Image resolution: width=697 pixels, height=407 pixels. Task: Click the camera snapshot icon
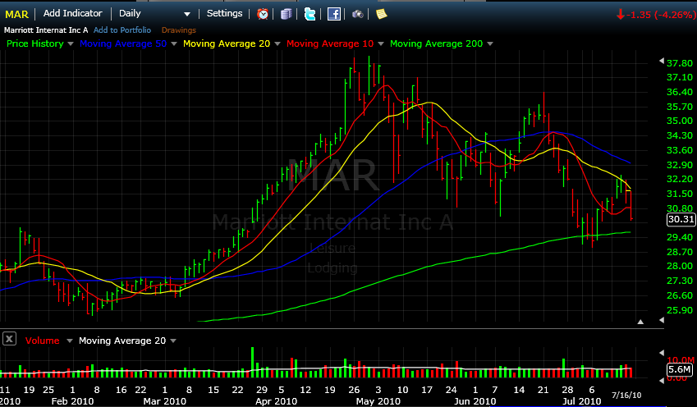[358, 14]
